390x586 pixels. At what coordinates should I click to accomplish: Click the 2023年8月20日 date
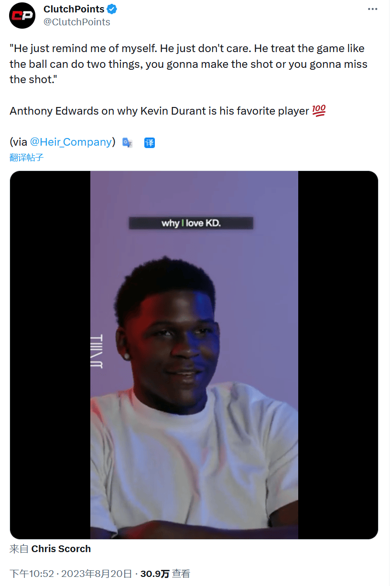[96, 574]
